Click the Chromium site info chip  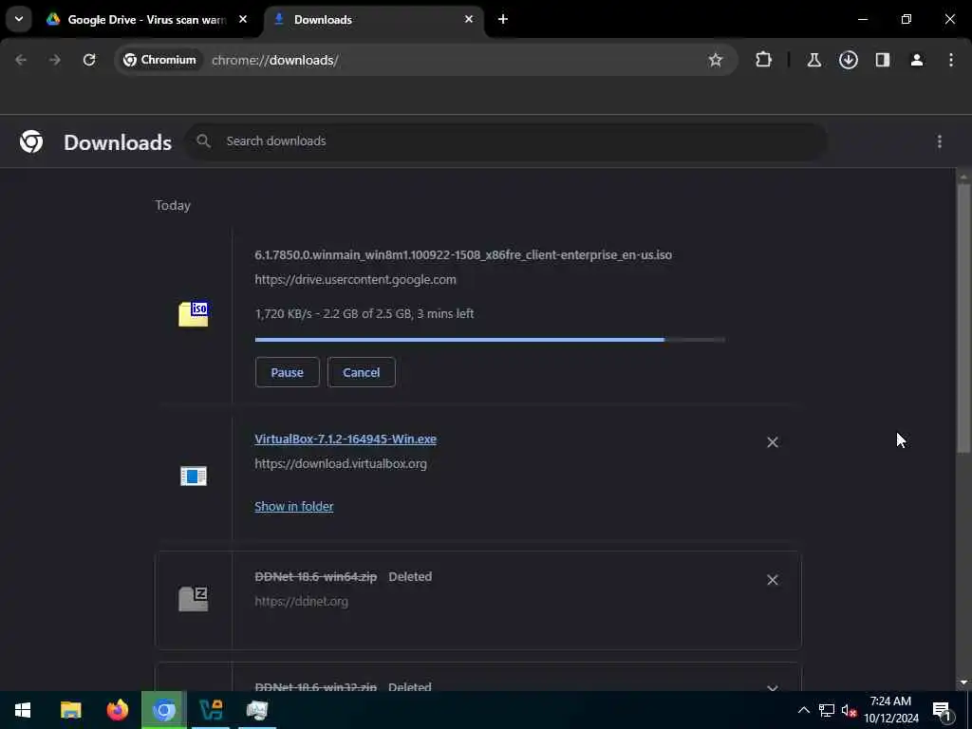[x=160, y=60]
